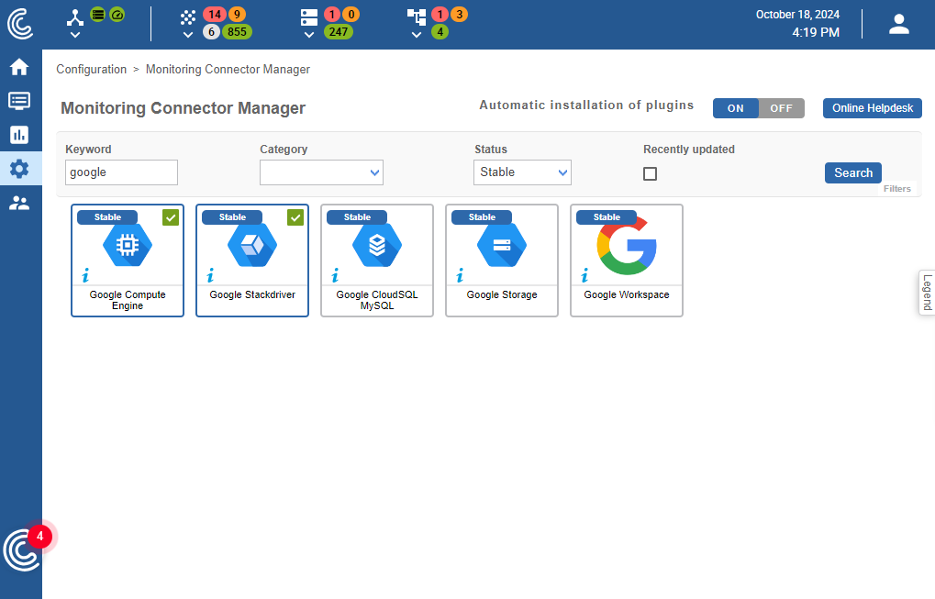Viewport: 935px width, 599px height.
Task: Expand the pollers status chevron
Action: click(75, 35)
